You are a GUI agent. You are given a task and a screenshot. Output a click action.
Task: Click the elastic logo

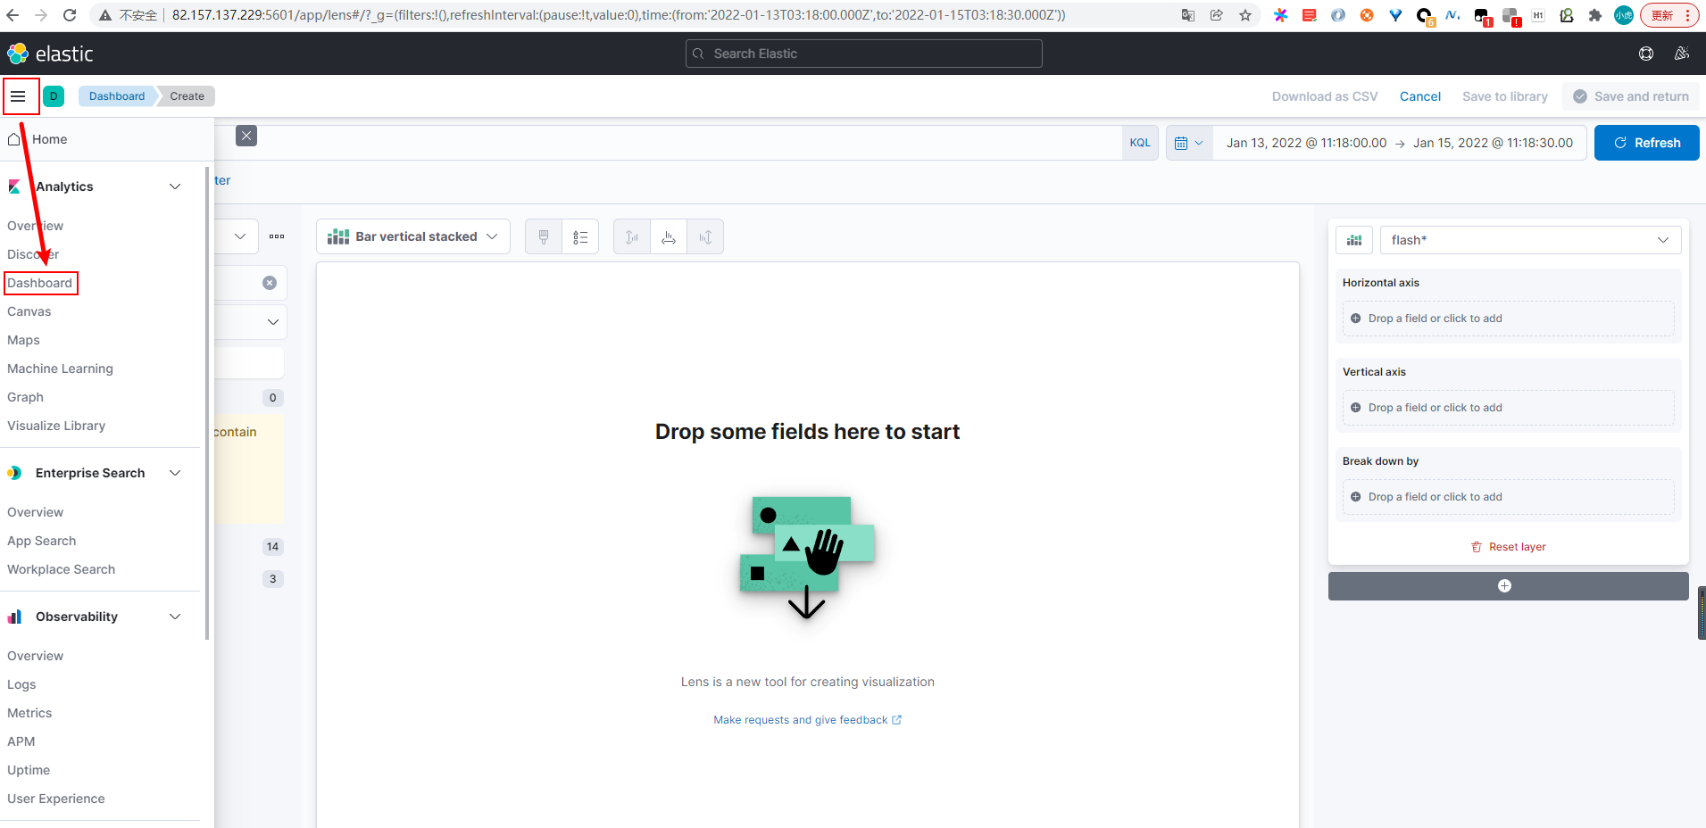[x=50, y=54]
